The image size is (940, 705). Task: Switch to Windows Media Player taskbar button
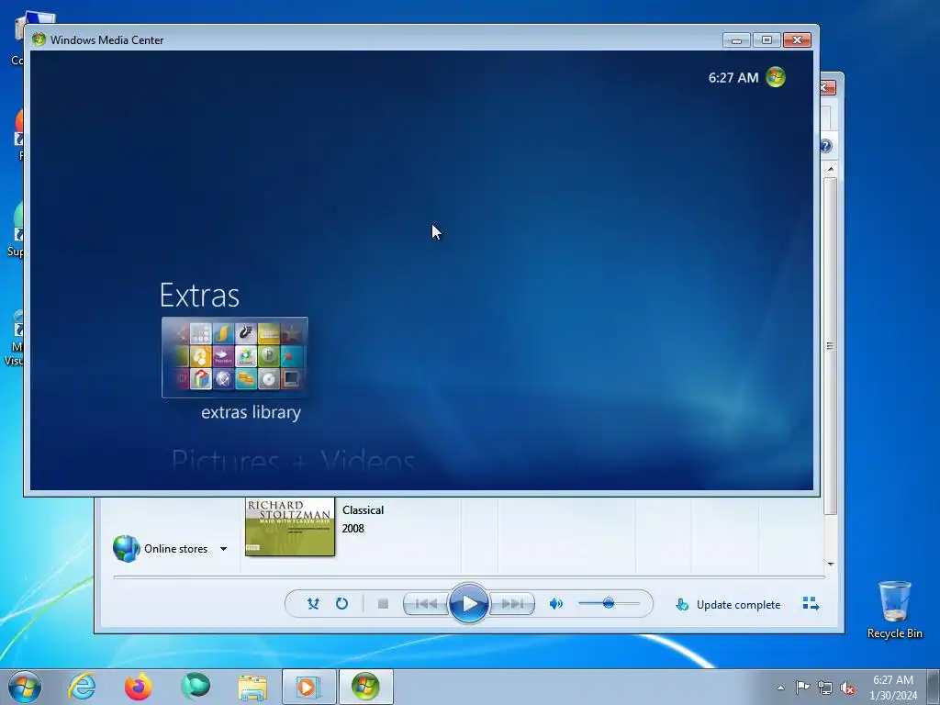point(308,687)
